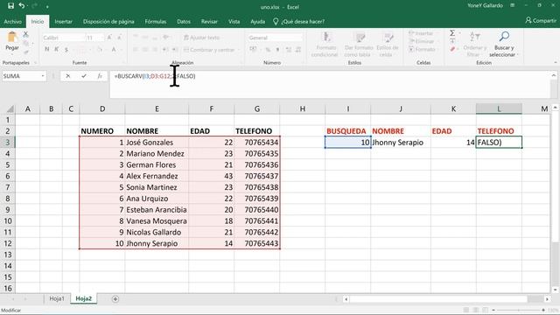560x315 pixels.
Task: Select the row 12 header
Action: tap(8, 243)
